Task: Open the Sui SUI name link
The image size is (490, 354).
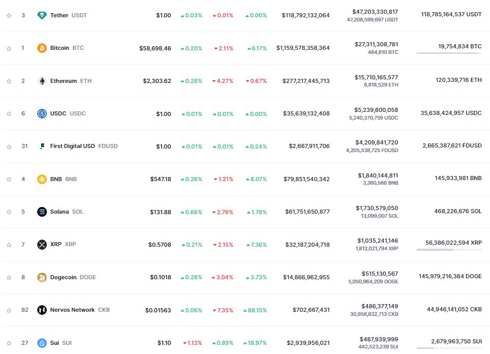Action: 61,343
